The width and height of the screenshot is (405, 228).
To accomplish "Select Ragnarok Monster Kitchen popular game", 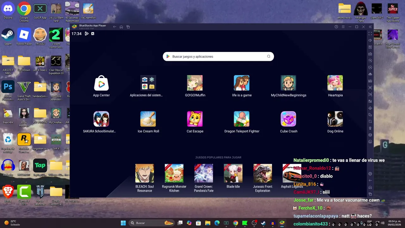I will coord(174,178).
